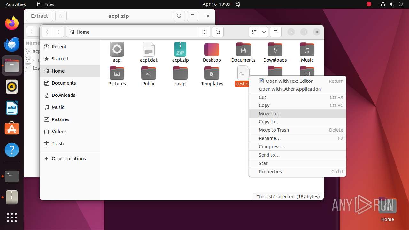Select the acpi.dat file icon
This screenshot has width=409, height=230.
click(149, 50)
